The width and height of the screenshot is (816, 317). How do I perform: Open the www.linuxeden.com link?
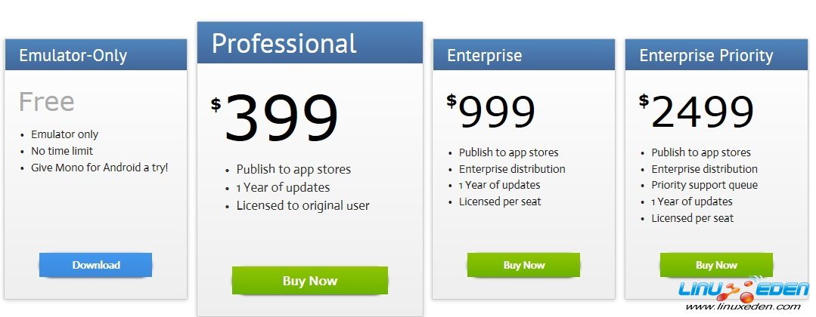tap(743, 307)
